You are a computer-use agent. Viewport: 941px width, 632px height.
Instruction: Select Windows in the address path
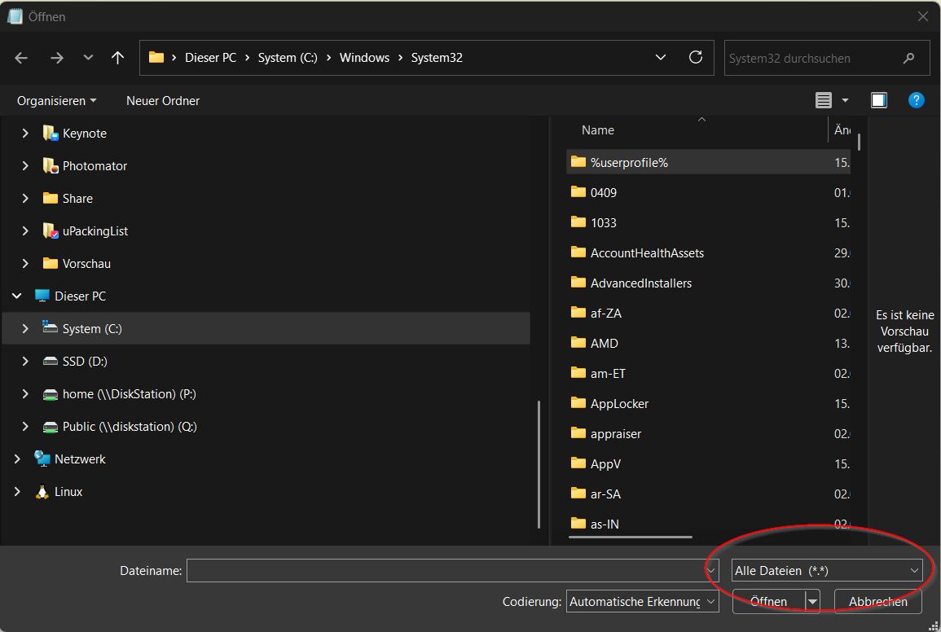pyautogui.click(x=364, y=58)
